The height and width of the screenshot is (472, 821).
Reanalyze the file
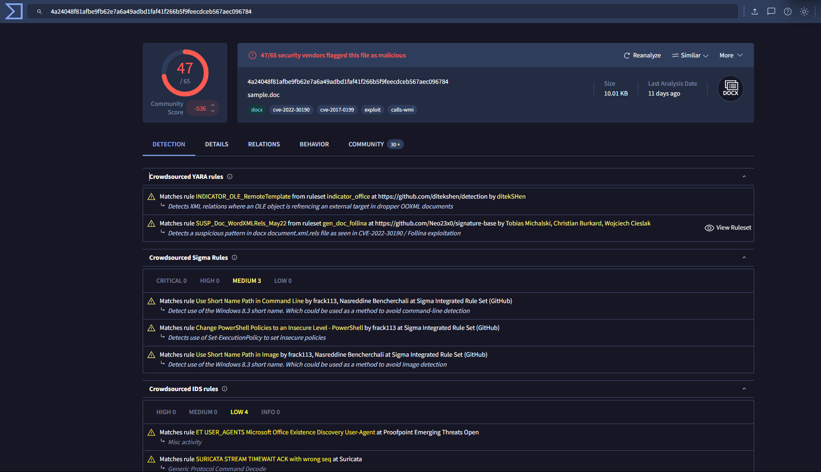tap(642, 56)
